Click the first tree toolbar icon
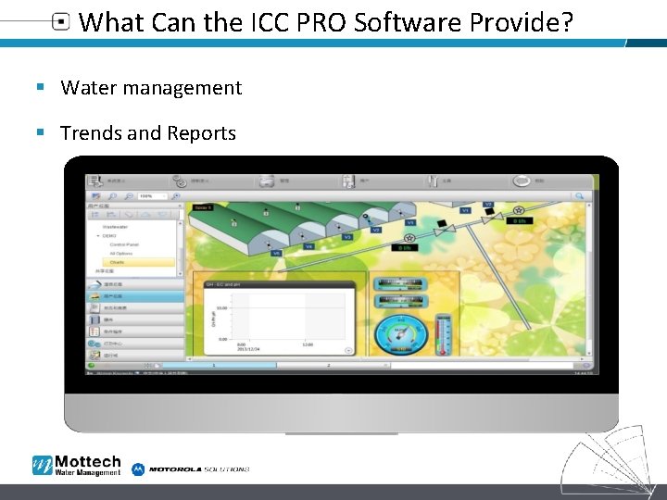667x500 pixels. coord(95,215)
